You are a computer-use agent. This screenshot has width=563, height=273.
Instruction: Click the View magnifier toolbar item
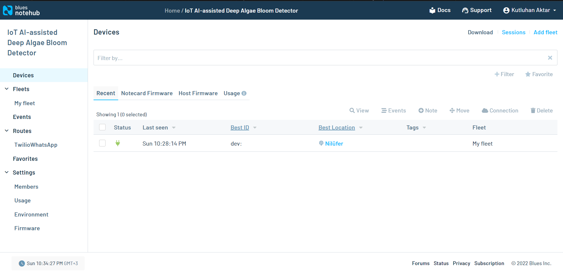[359, 110]
